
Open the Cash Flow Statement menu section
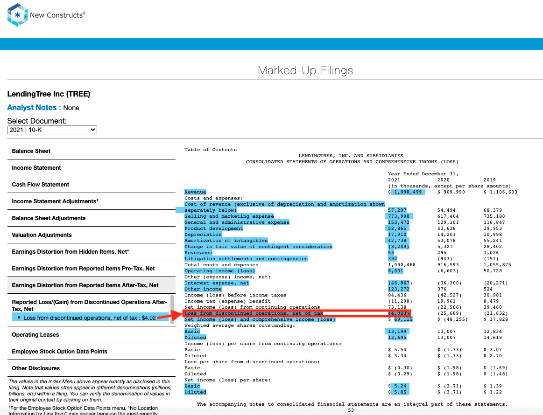click(92, 185)
